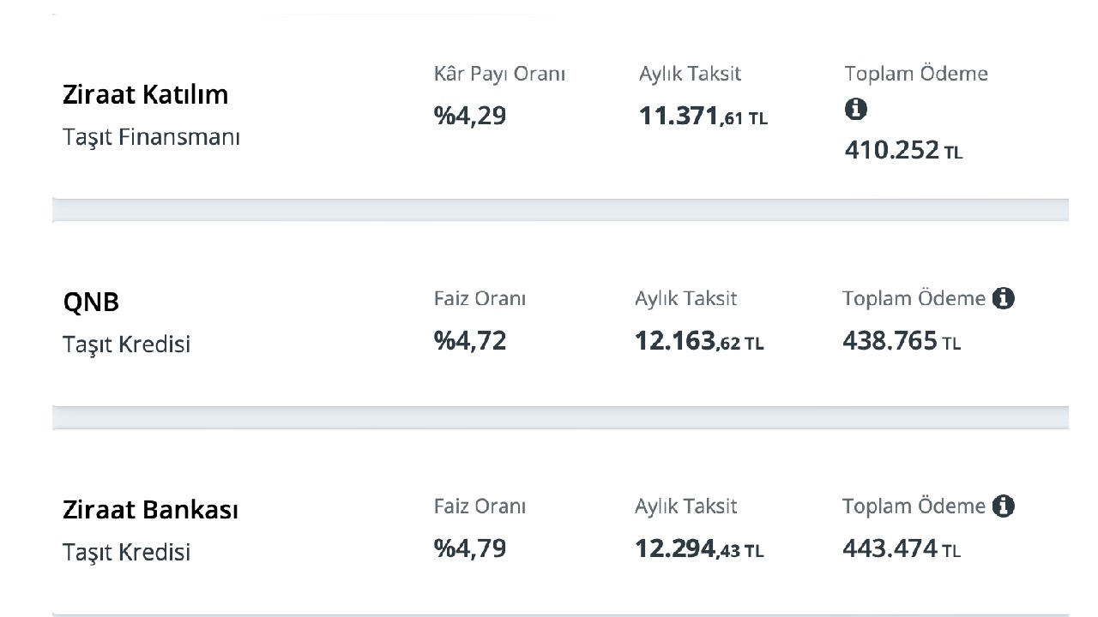Click info icon under Ziraat Katılım Toplam Ödeme
This screenshot has height=617, width=1098.
856,110
